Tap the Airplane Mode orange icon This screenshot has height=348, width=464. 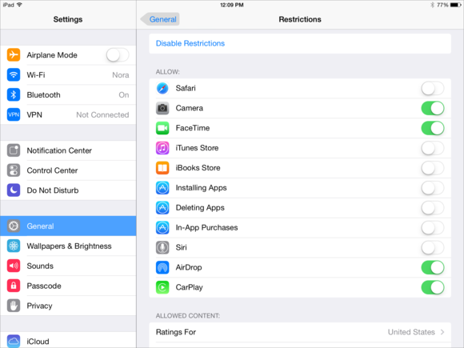coord(14,55)
